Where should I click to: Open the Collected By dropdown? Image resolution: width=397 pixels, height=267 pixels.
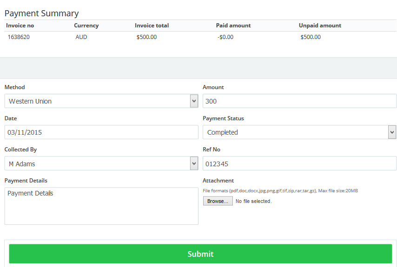point(101,163)
